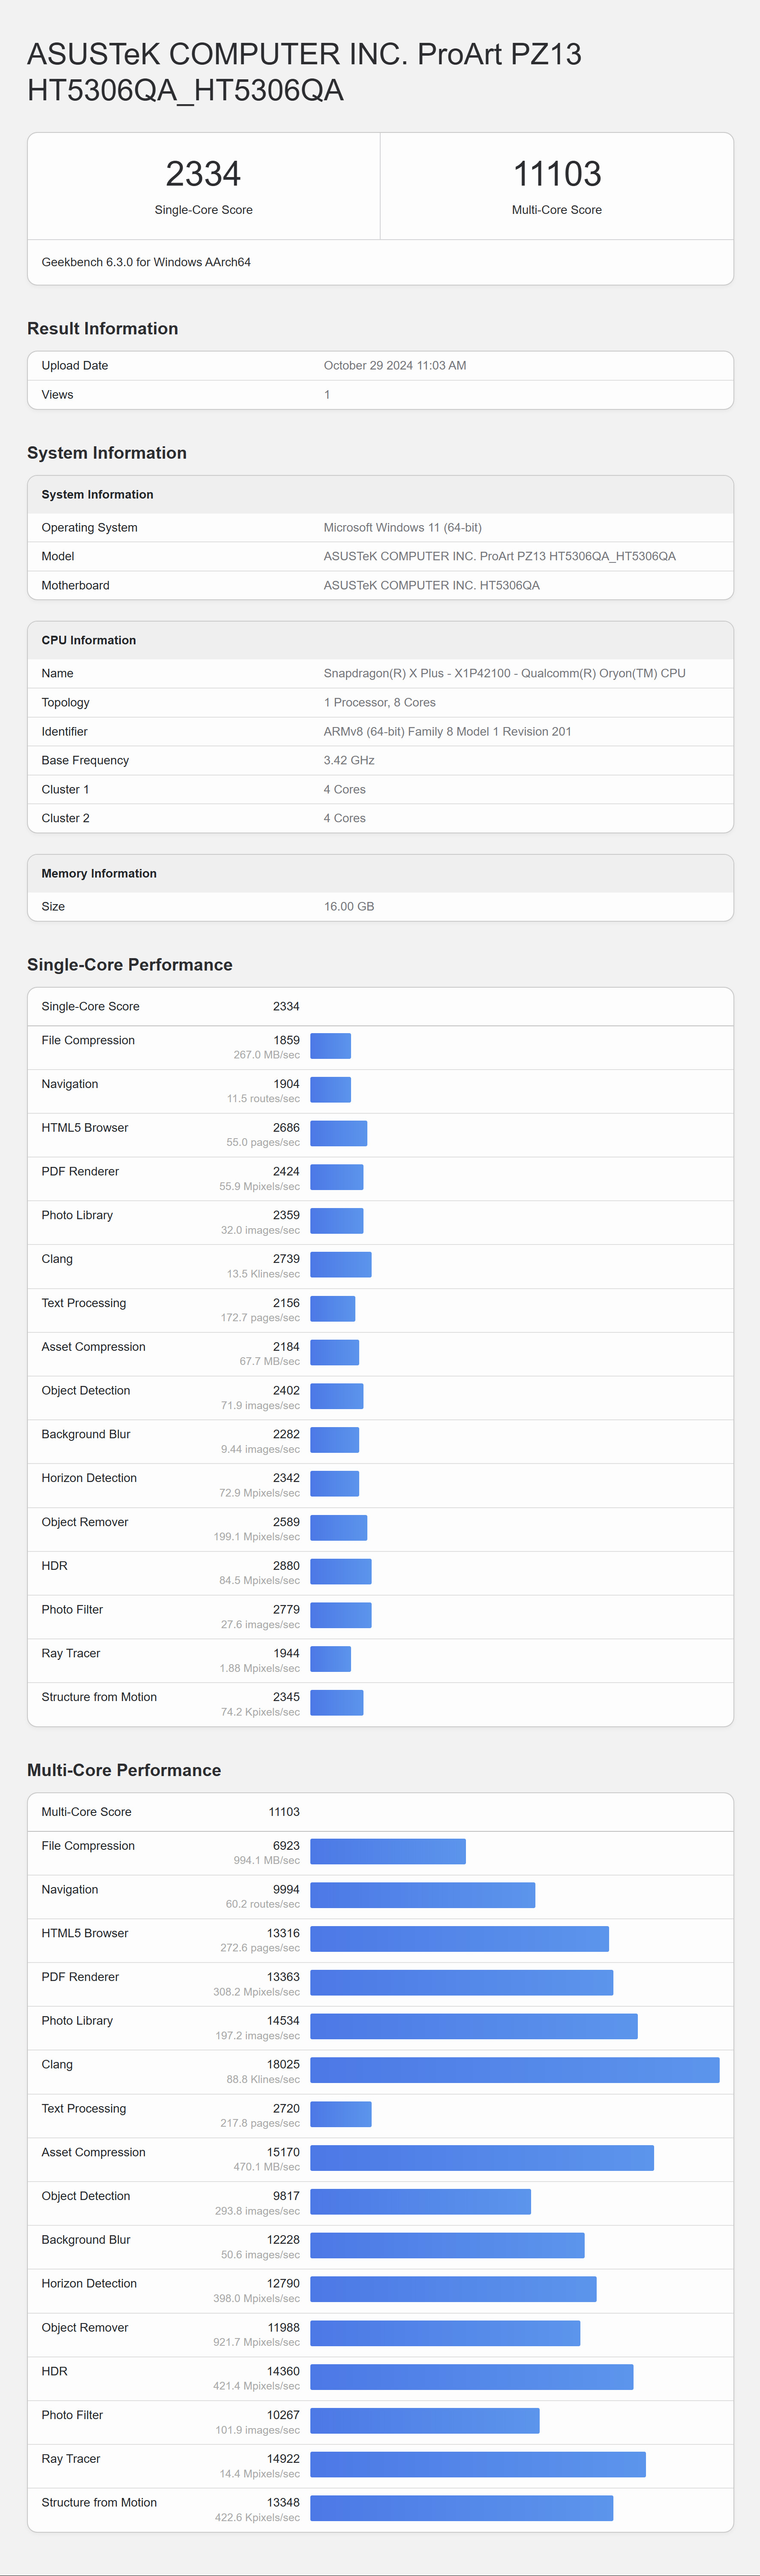Image resolution: width=760 pixels, height=2576 pixels.
Task: Click the multi-core File Compression bar
Action: pyautogui.click(x=388, y=1851)
